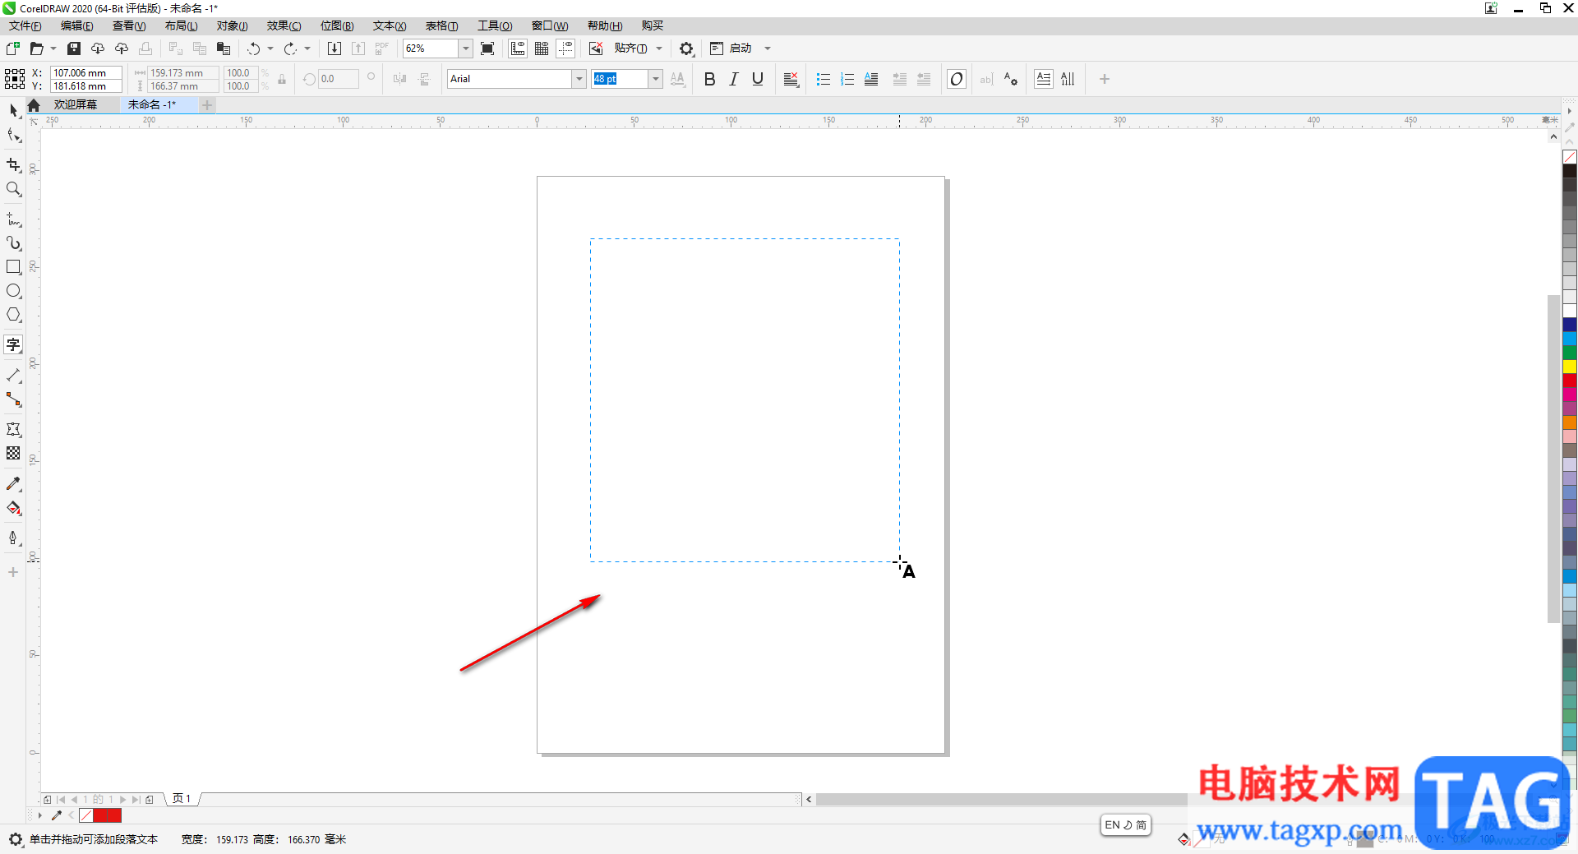The height and width of the screenshot is (854, 1578).
Task: Toggle show rulers button
Action: [518, 48]
